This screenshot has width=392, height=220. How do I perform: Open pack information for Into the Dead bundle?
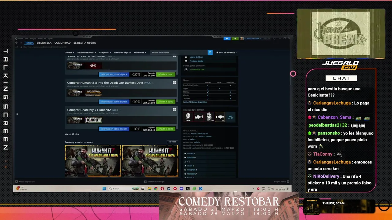[114, 102]
